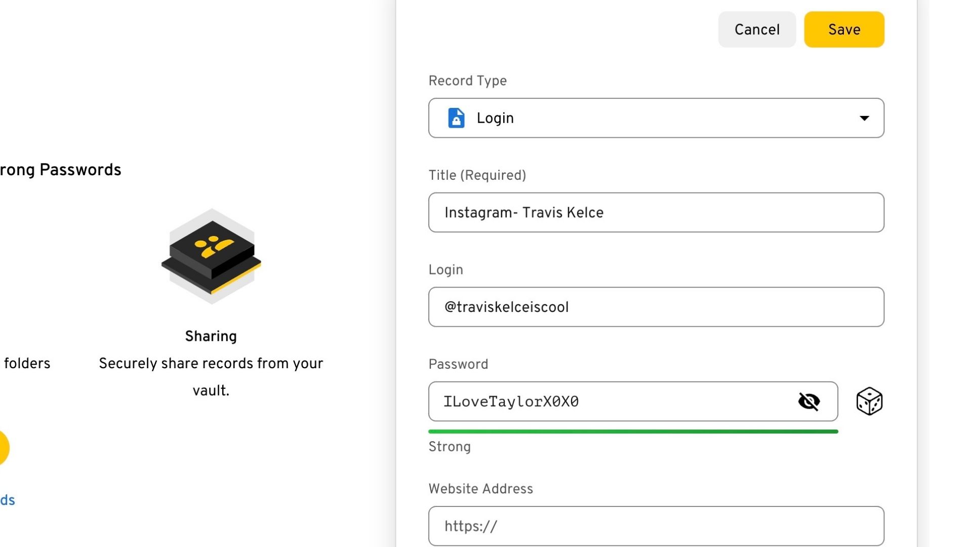Click the Website Address https:// field
Viewport: 972px width, 547px height.
tap(656, 526)
